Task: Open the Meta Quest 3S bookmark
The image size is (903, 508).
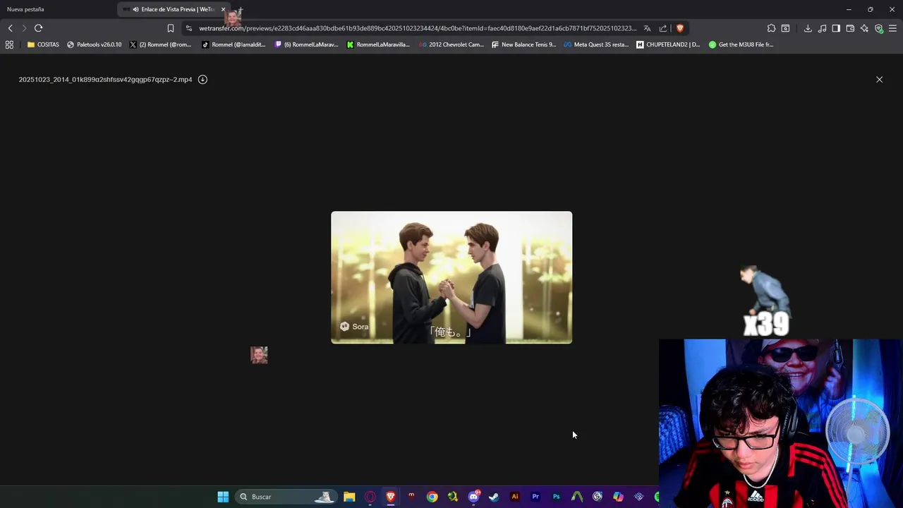Action: click(x=596, y=44)
